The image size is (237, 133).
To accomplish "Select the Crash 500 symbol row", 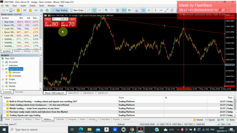I will [20, 35].
